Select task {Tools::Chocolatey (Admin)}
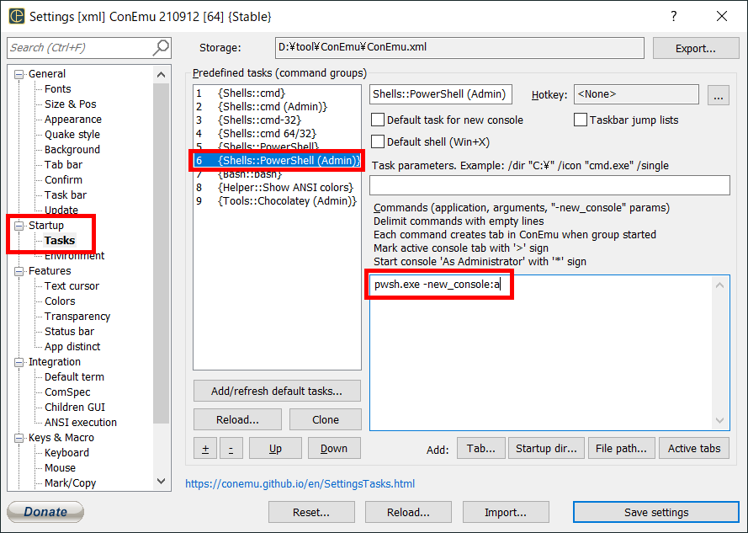 [x=277, y=201]
